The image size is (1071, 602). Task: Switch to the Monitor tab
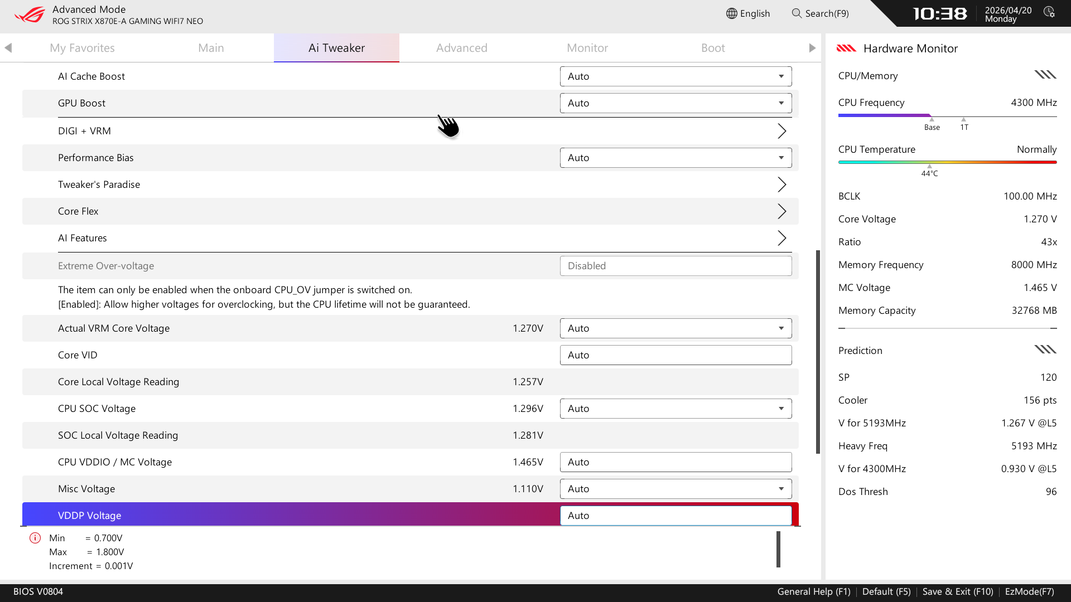587,48
